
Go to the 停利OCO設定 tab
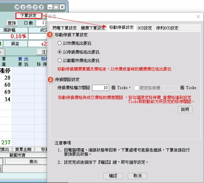167,28
